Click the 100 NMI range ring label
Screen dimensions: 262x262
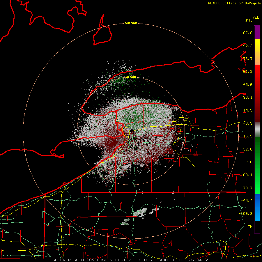pos(131,23)
